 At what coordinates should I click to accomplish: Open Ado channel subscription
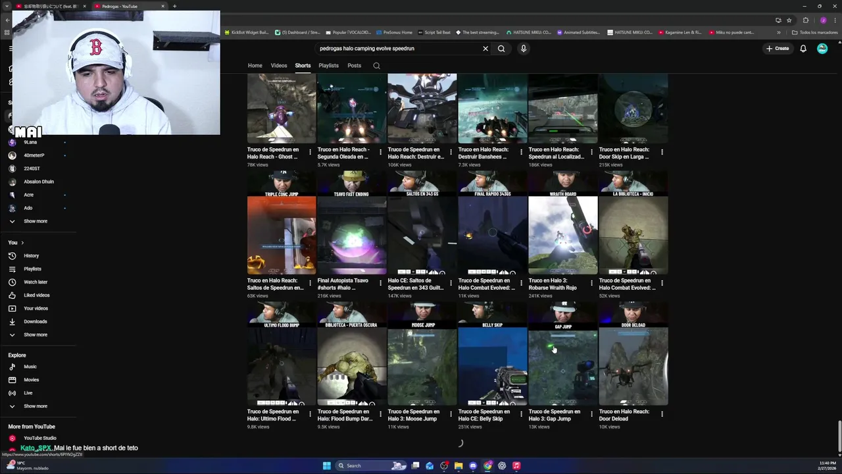pyautogui.click(x=28, y=208)
